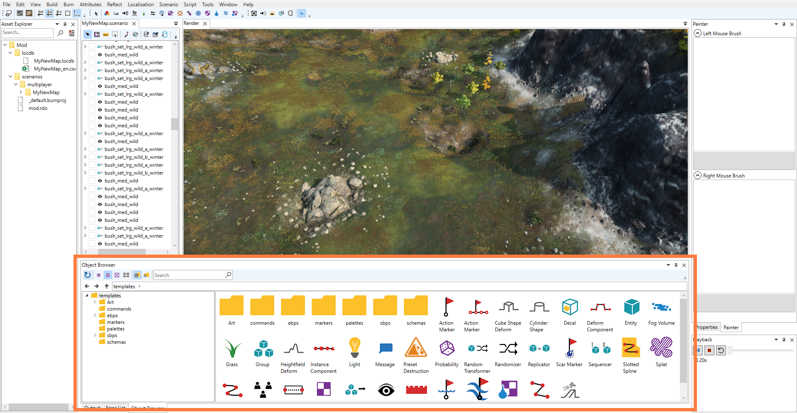
Task: Reset playback with the loop arrow button
Action: [721, 350]
